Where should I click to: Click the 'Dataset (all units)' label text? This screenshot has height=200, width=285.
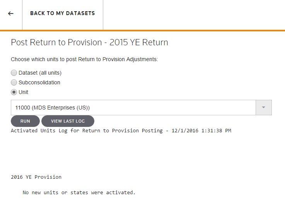pyautogui.click(x=40, y=73)
